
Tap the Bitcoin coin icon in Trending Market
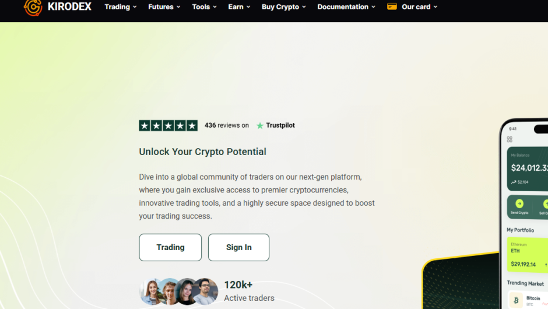[516, 300]
